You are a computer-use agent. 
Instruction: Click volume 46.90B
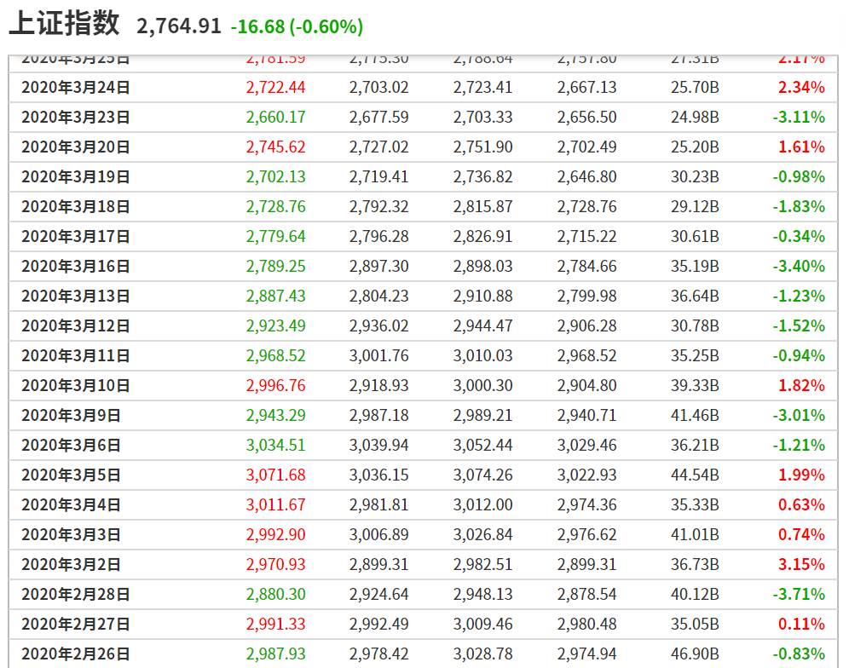point(695,654)
